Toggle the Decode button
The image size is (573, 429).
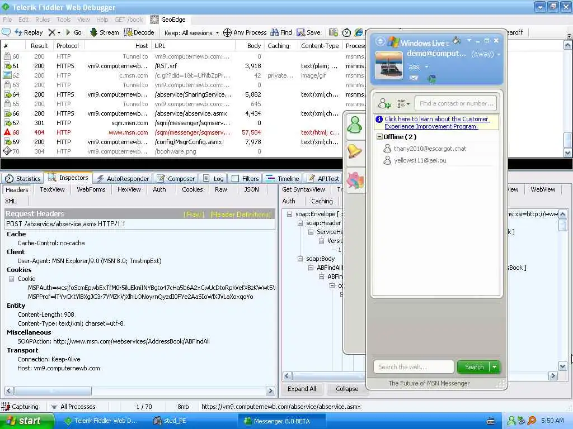pos(139,32)
